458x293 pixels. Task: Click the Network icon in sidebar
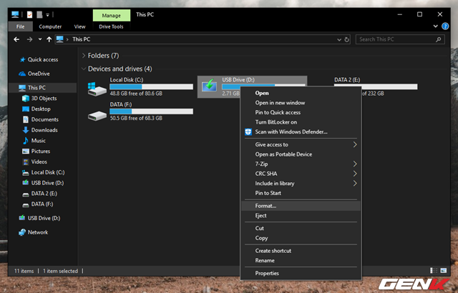coord(22,232)
